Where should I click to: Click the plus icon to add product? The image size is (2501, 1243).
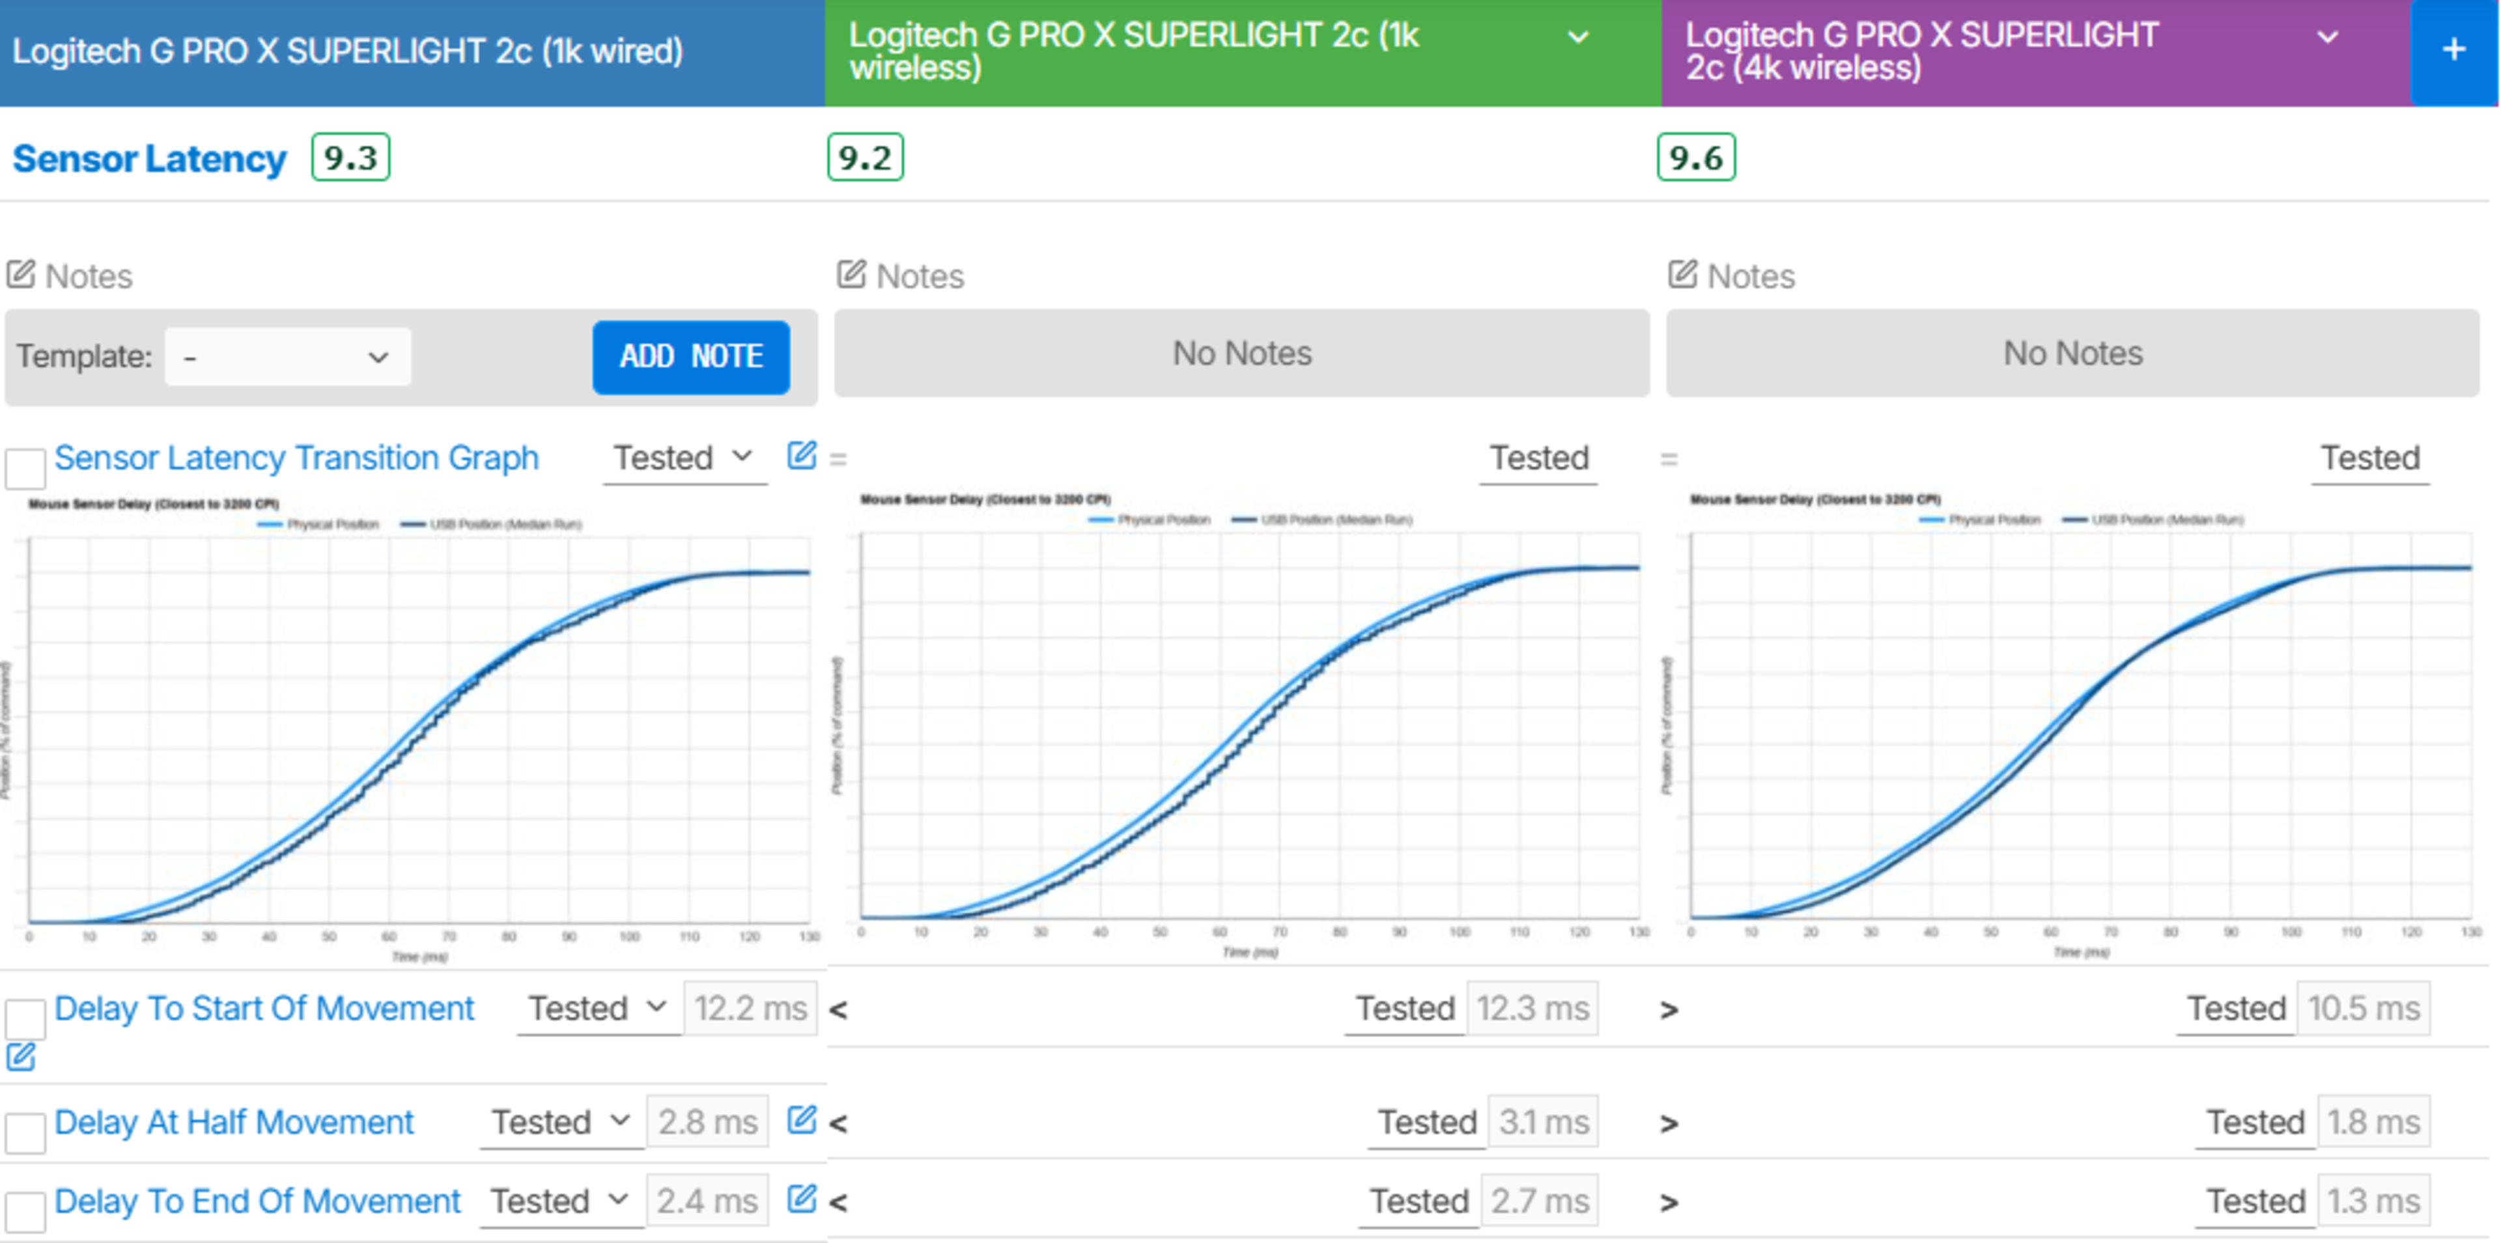tap(2452, 50)
